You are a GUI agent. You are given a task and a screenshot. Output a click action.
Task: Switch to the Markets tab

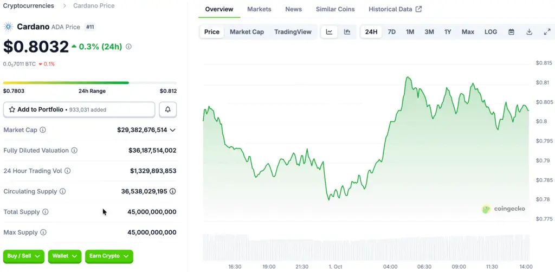259,9
